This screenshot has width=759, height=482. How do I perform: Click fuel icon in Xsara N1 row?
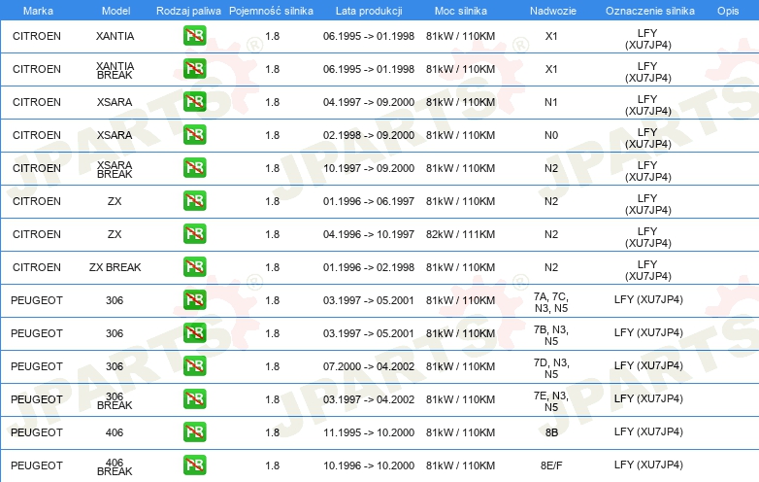(194, 102)
